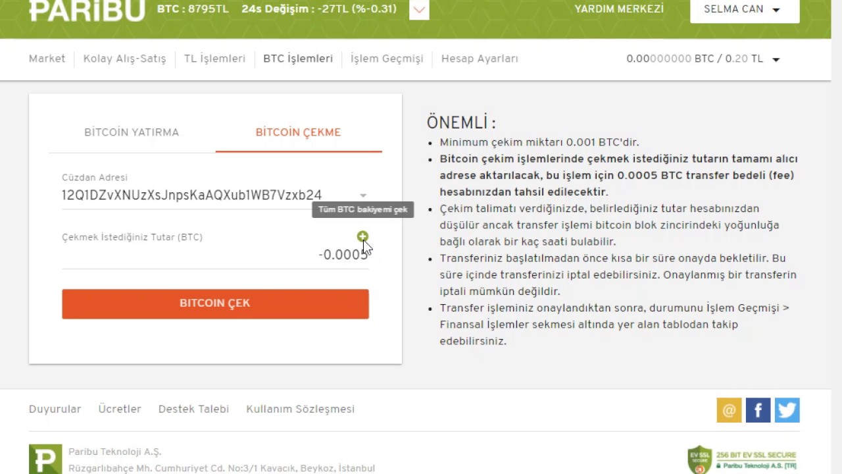The height and width of the screenshot is (474, 842).
Task: Open Duyurular footer link
Action: (55, 409)
